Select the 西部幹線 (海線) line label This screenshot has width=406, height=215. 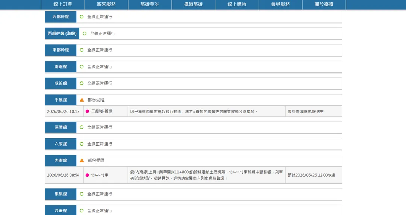coord(62,33)
